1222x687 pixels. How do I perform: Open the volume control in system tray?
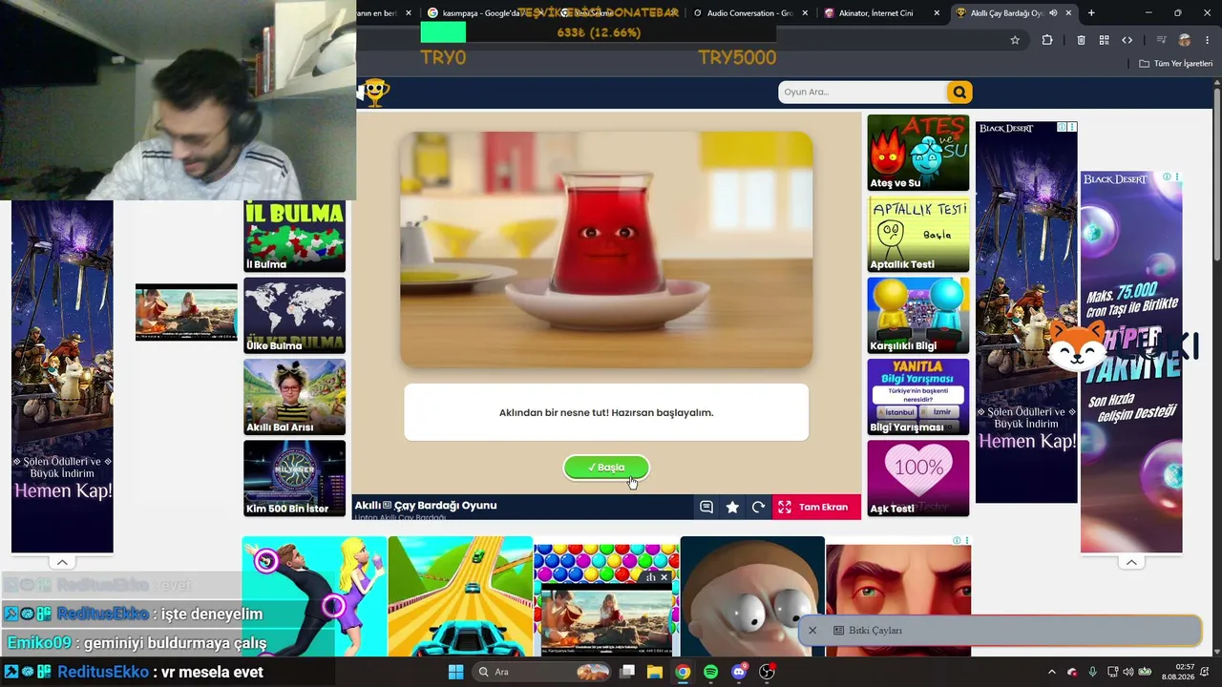[1127, 672]
